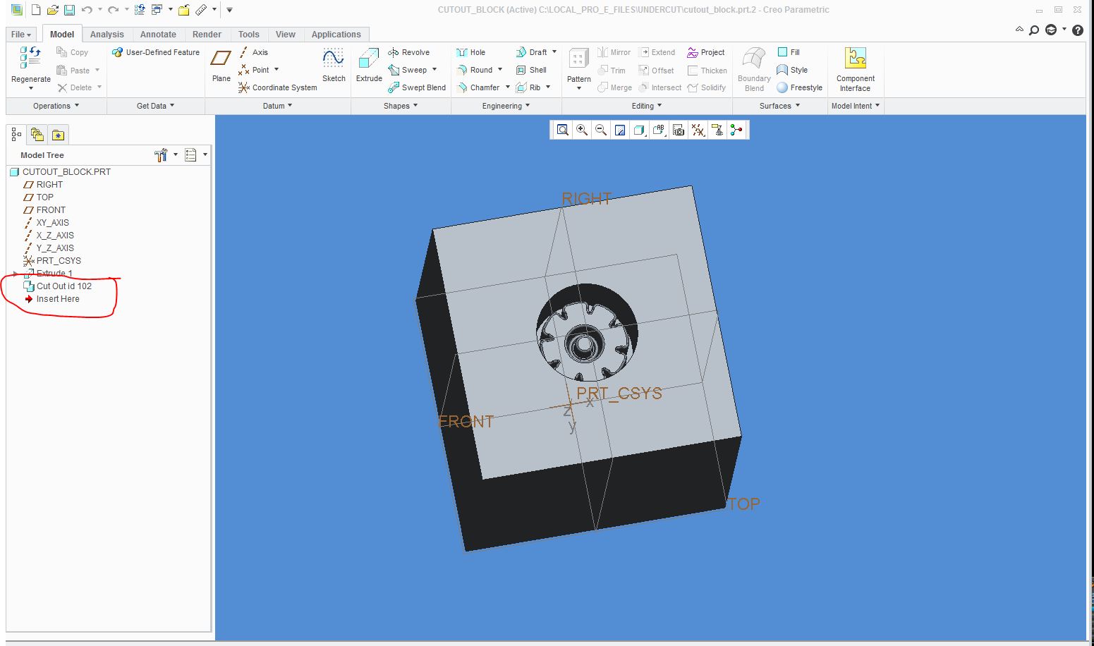The image size is (1094, 646).
Task: Undo the last action
Action: pyautogui.click(x=87, y=10)
